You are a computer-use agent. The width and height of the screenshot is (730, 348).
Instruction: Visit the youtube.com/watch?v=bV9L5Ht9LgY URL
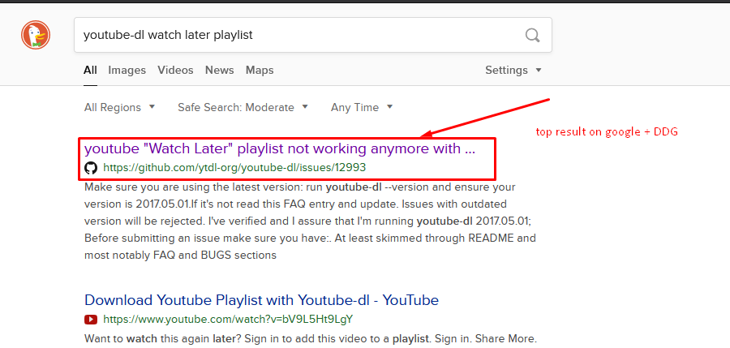[x=228, y=320]
